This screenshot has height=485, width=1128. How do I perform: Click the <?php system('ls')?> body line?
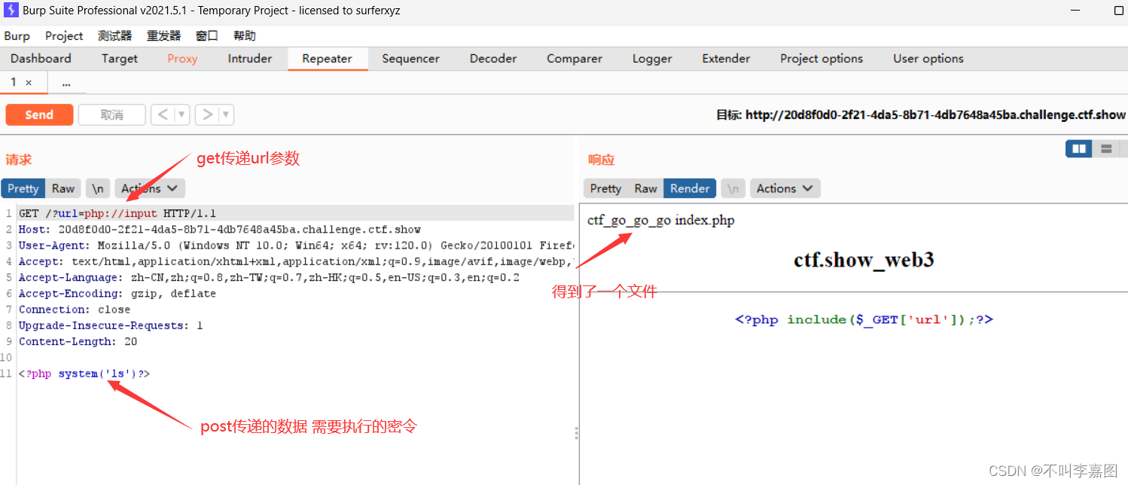[84, 374]
